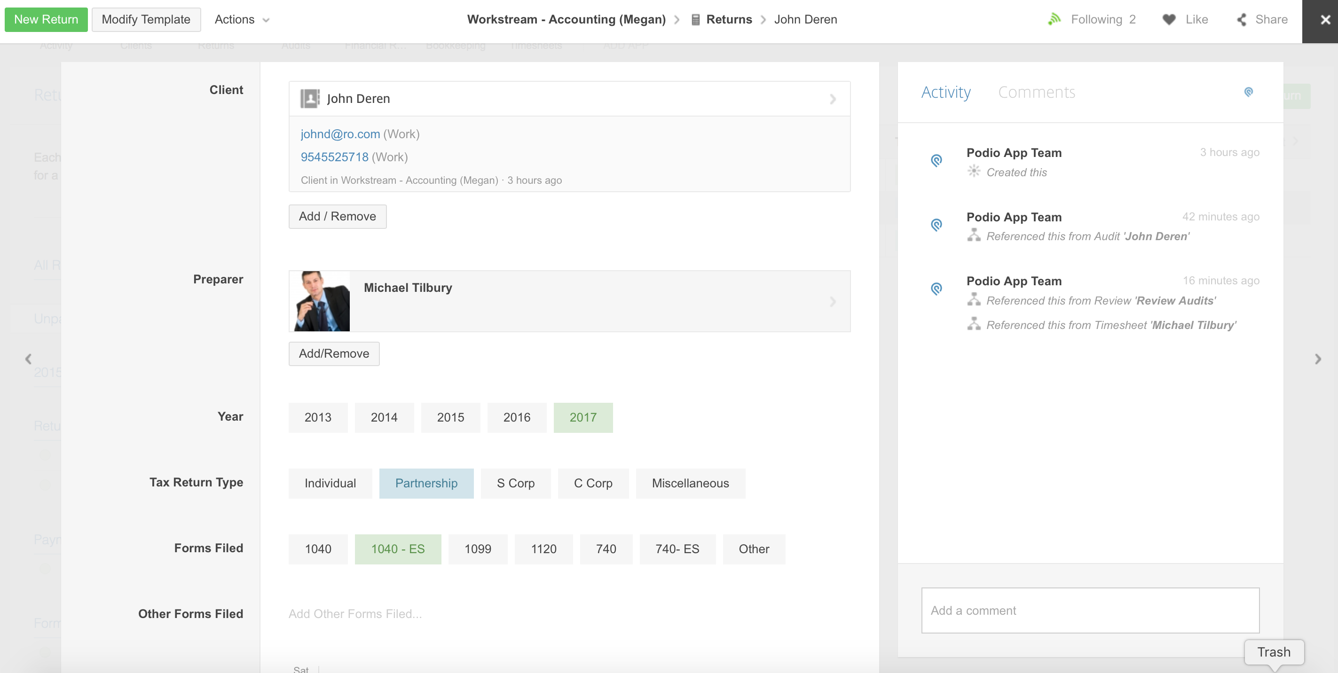Go to next item with right arrow
The height and width of the screenshot is (673, 1338).
1318,359
